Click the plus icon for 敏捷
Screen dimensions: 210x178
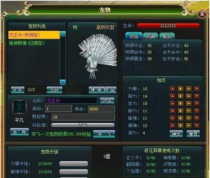(x=181, y=118)
